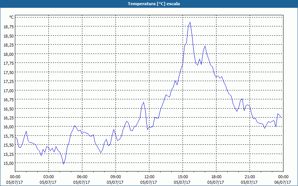Pick the 17,50 y-axis value
The height and width of the screenshot is (186, 298).
pyautogui.click(x=9, y=72)
